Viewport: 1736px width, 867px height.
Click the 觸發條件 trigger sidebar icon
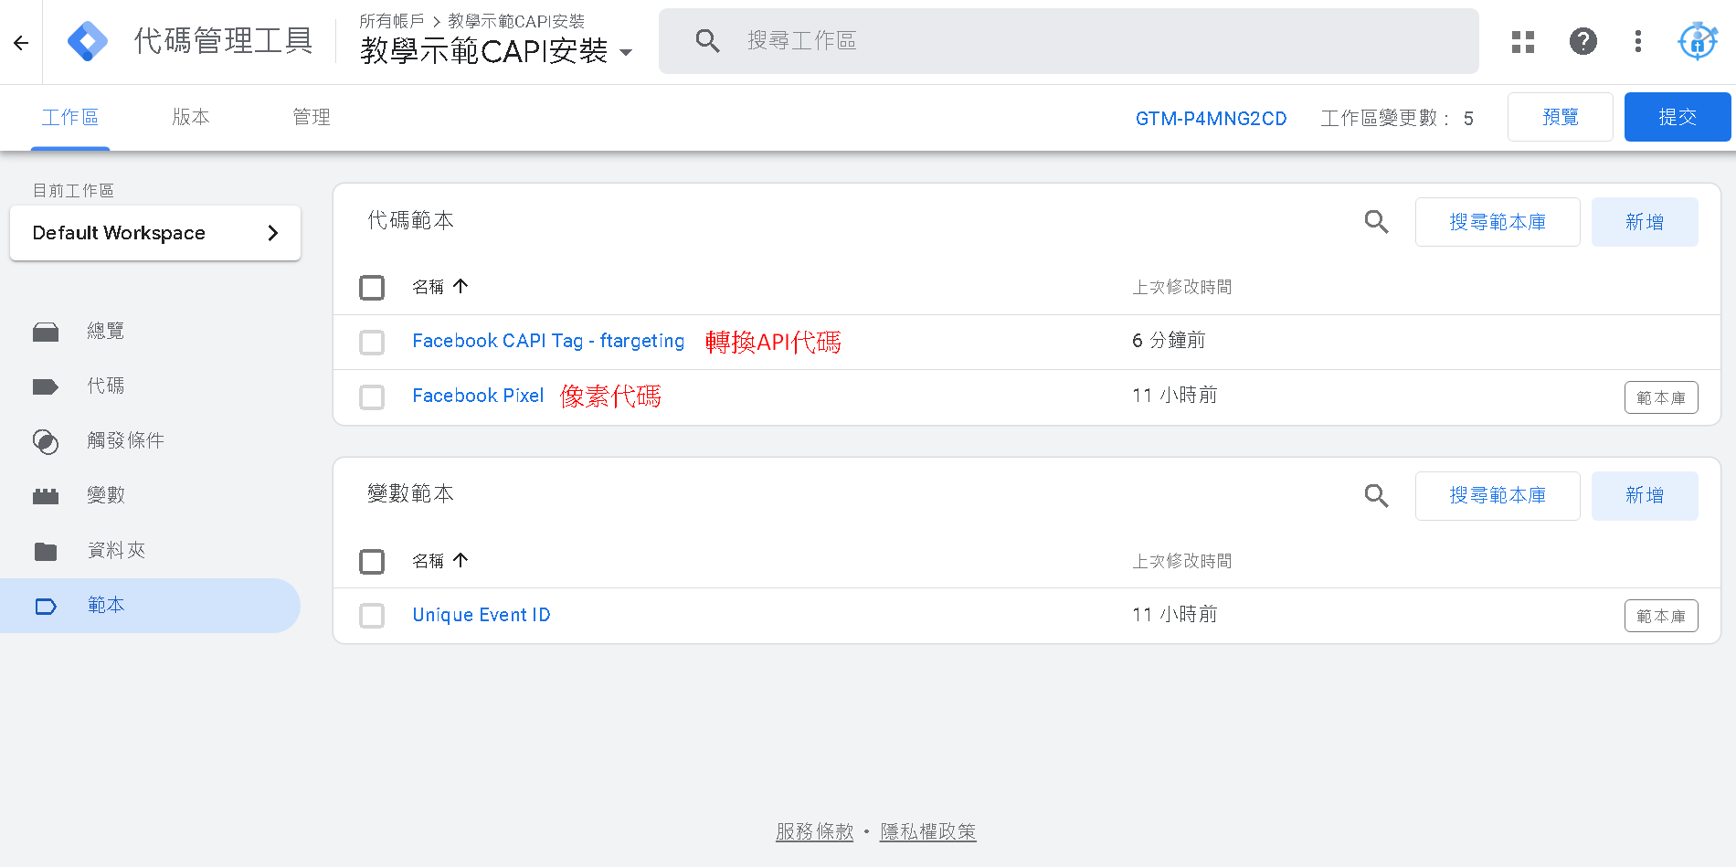(x=46, y=441)
